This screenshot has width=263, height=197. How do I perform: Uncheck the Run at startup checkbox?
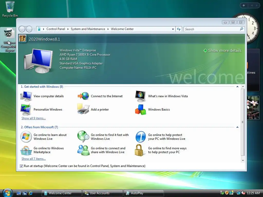click(21, 166)
